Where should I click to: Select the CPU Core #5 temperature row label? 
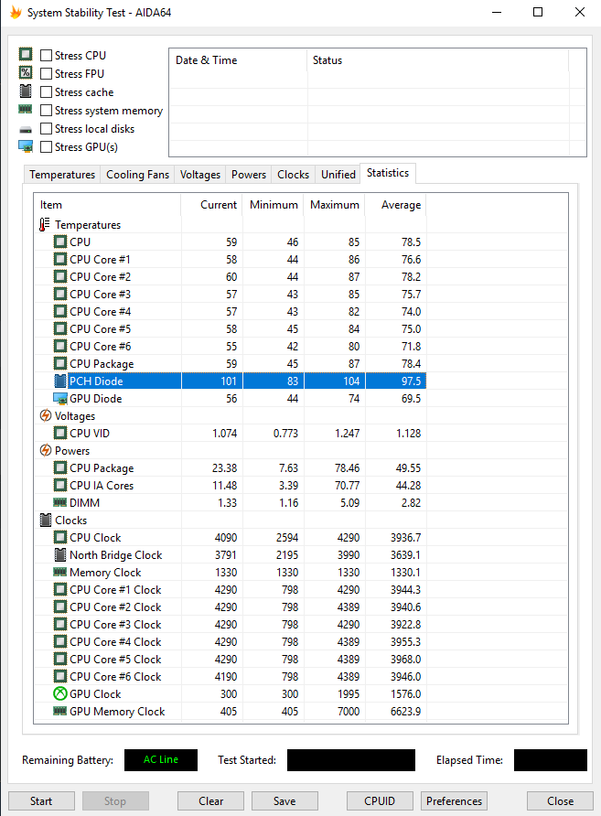point(100,329)
